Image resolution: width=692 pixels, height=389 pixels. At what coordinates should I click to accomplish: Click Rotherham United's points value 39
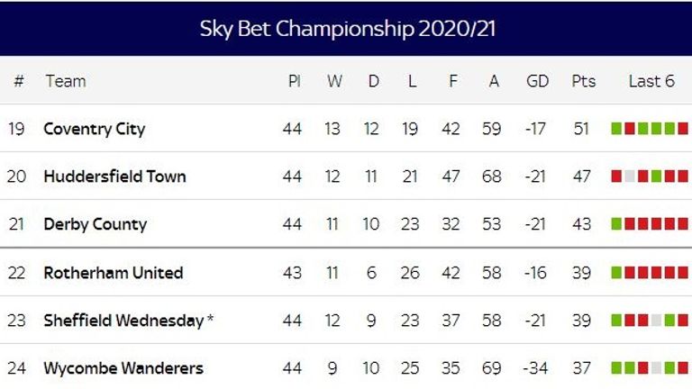click(x=582, y=273)
